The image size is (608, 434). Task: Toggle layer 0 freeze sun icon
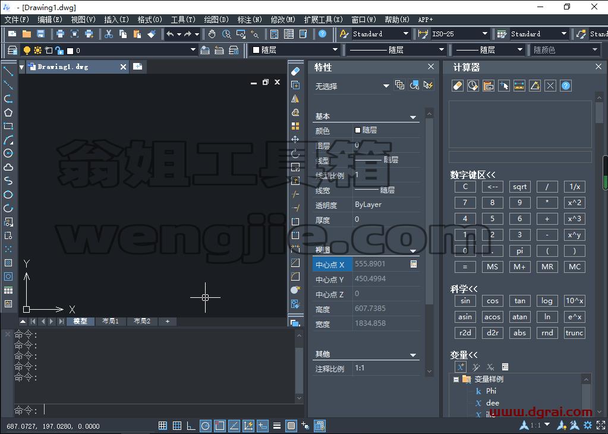pos(37,51)
